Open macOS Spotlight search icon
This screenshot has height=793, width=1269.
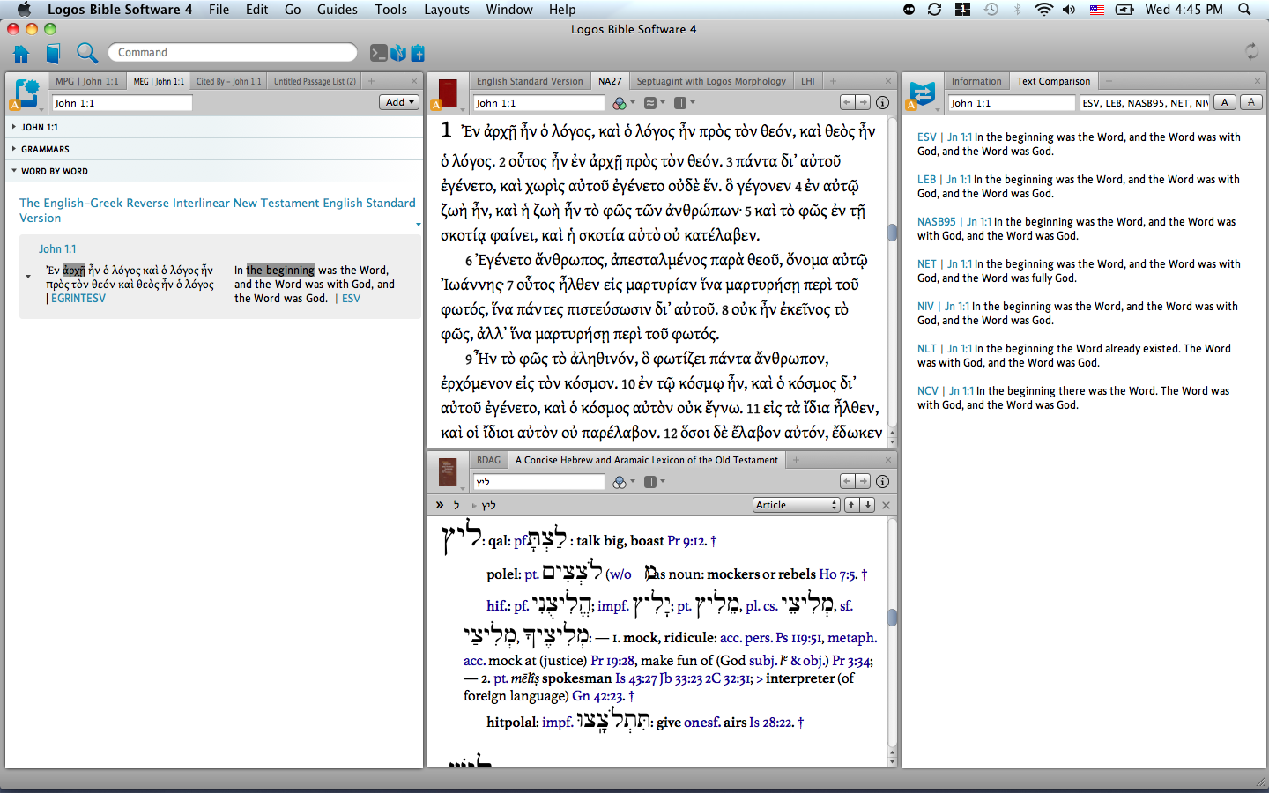coord(1244,10)
